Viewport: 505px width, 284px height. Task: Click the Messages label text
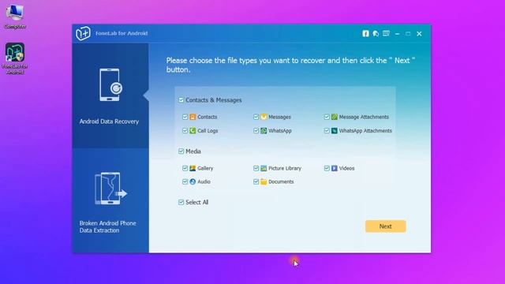point(279,117)
